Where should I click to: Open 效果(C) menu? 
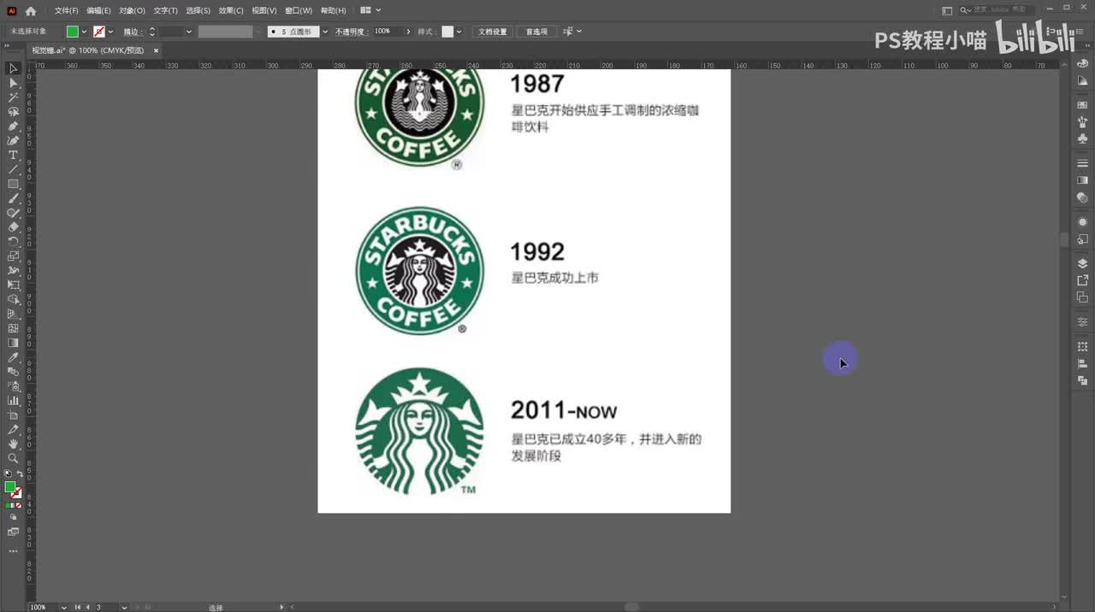click(231, 10)
